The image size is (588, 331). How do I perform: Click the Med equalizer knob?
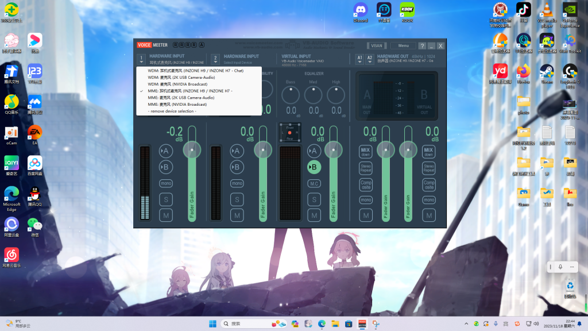313,95
